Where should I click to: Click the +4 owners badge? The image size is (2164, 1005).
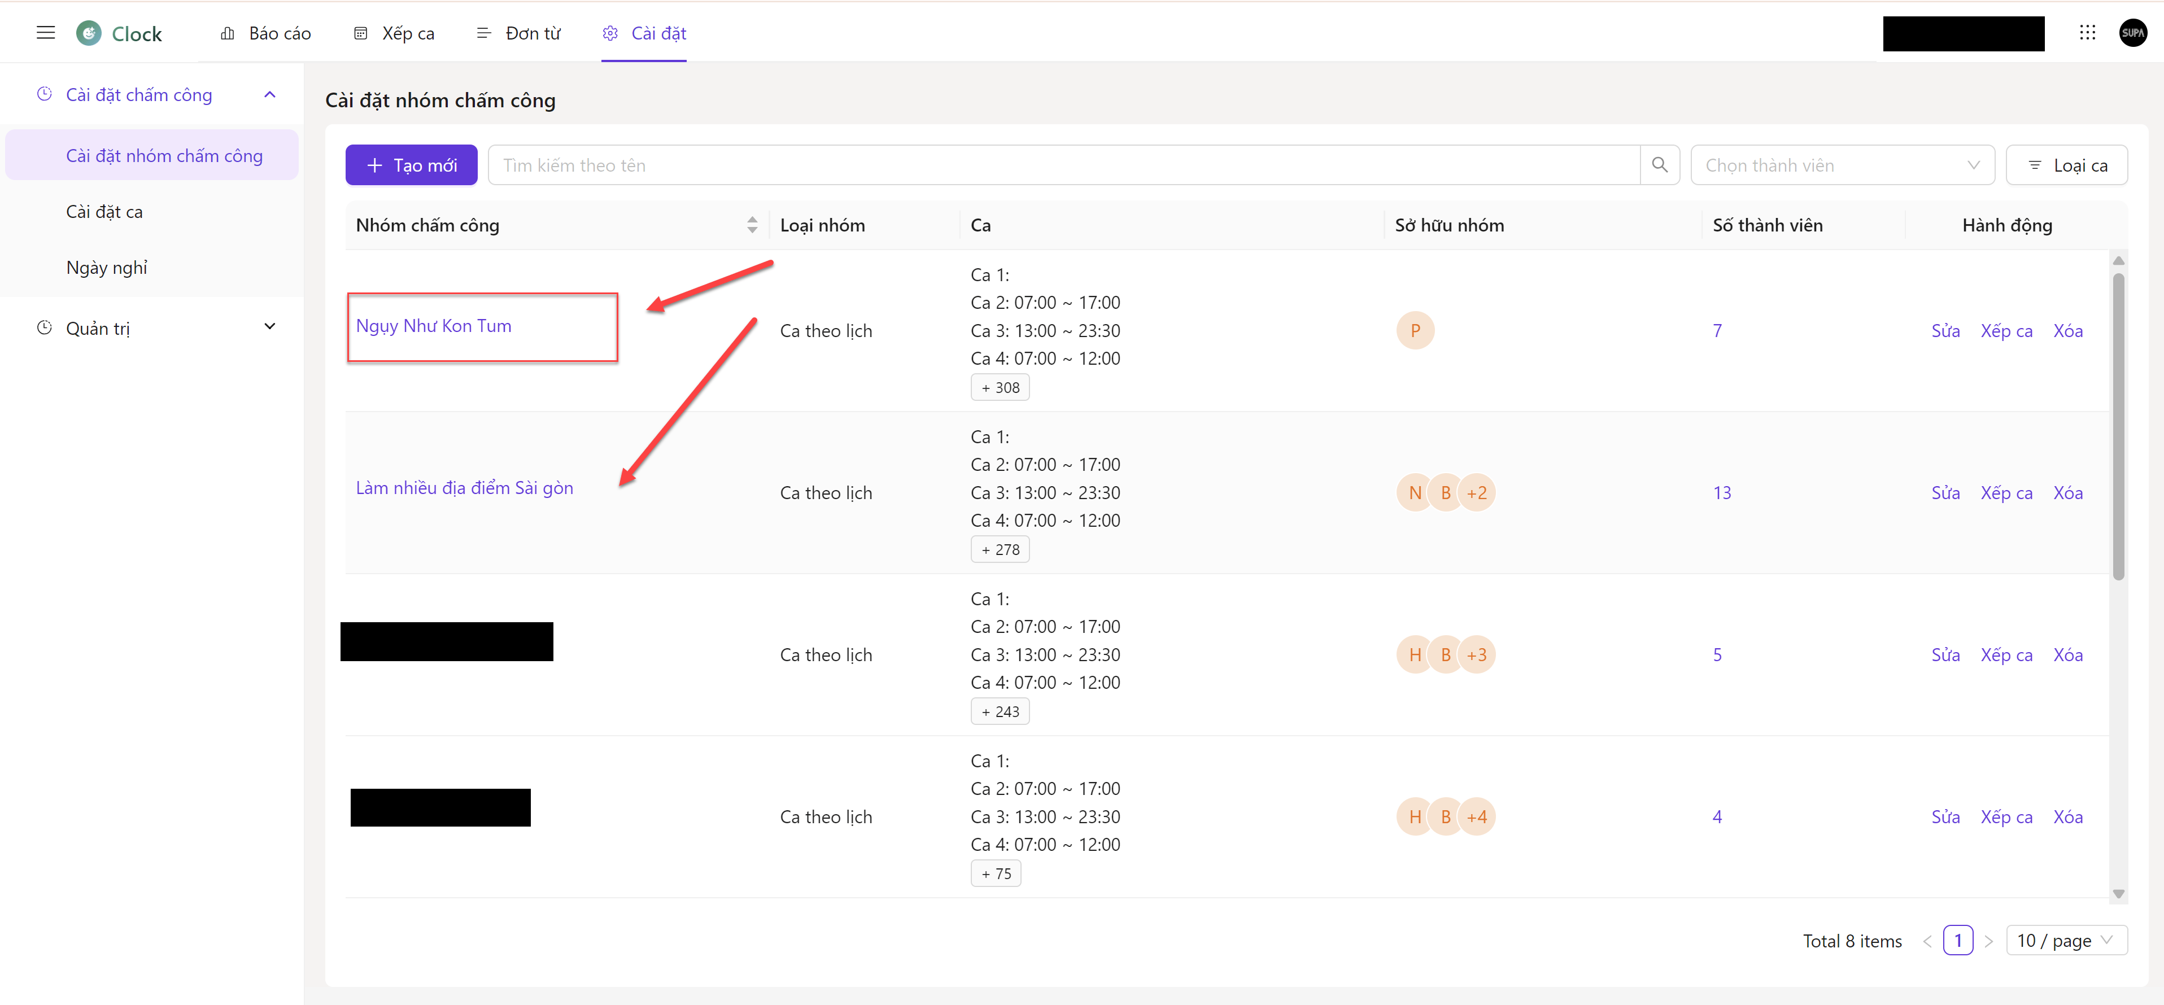[x=1476, y=817]
